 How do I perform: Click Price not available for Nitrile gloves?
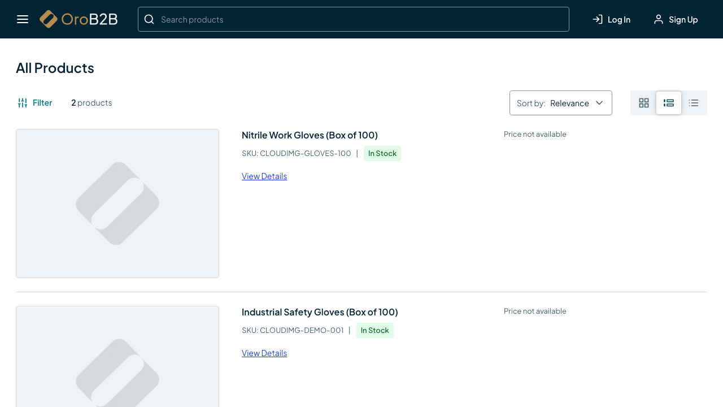[535, 134]
